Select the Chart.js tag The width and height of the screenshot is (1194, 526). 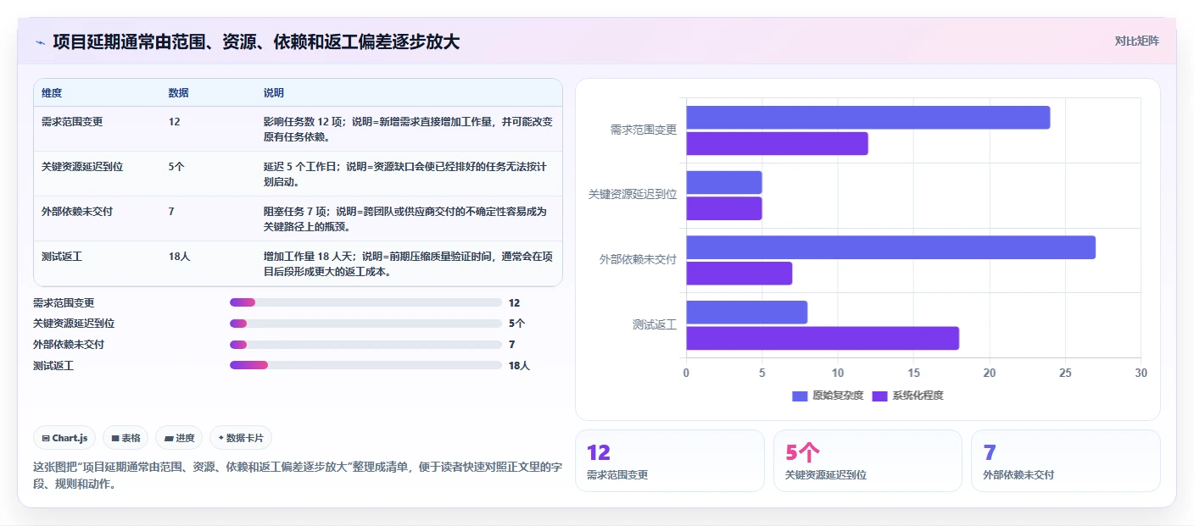[x=65, y=438]
